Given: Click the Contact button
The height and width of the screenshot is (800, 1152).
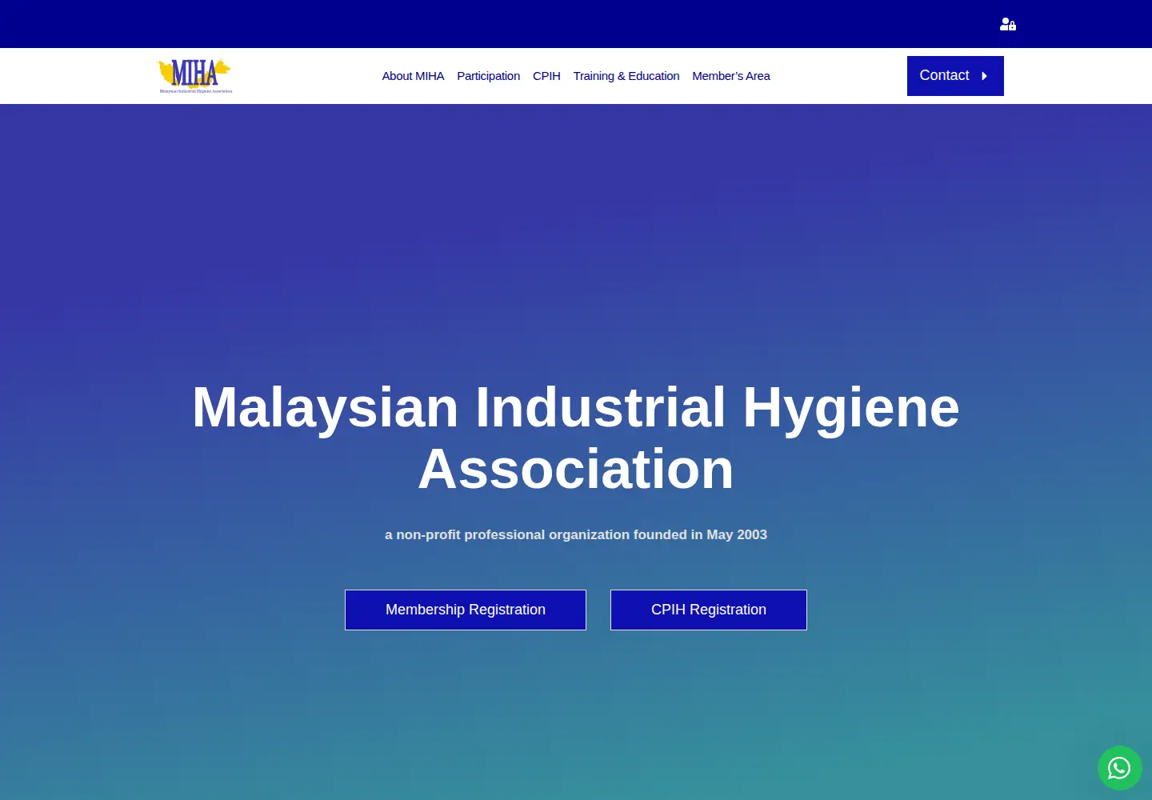Looking at the screenshot, I should click(955, 76).
